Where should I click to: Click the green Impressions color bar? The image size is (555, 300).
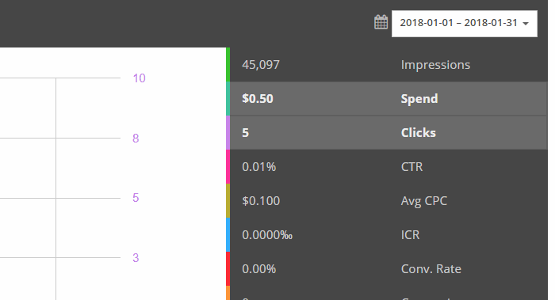[228, 65]
